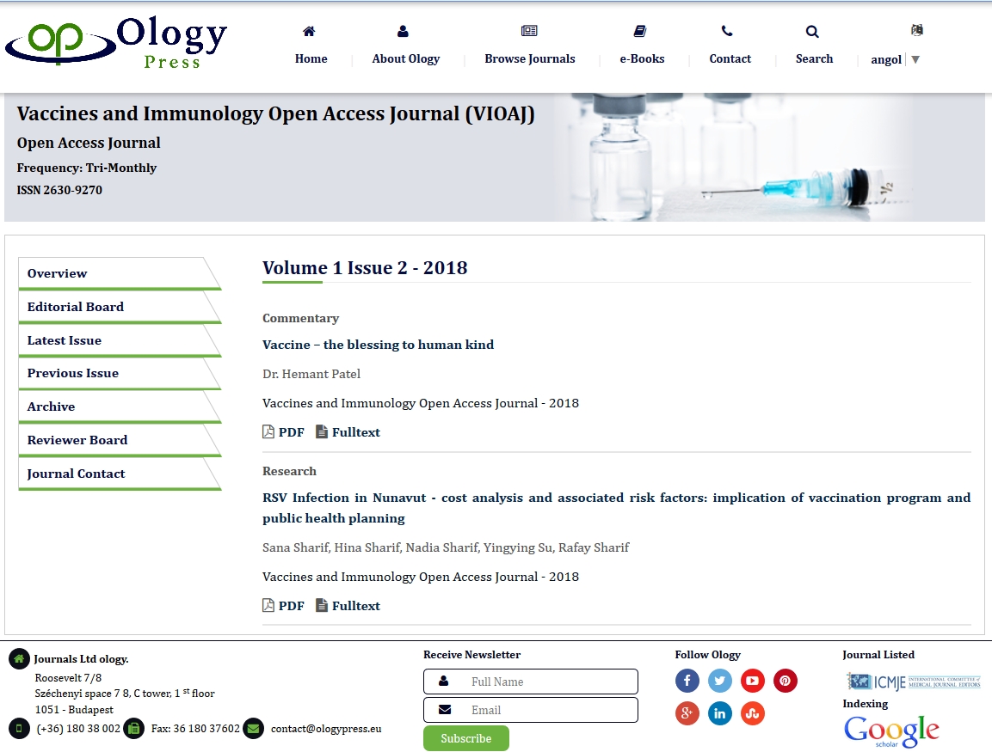Viewport: 992px width, 752px height.
Task: Click the footer mobile phone icon
Action: click(19, 729)
